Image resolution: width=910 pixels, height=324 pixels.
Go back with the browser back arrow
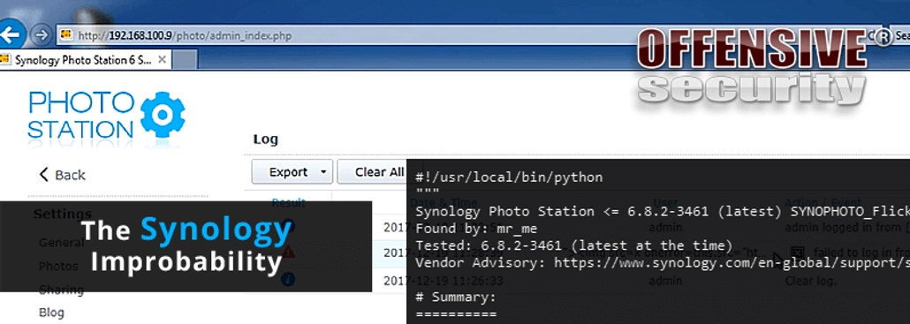tap(10, 34)
